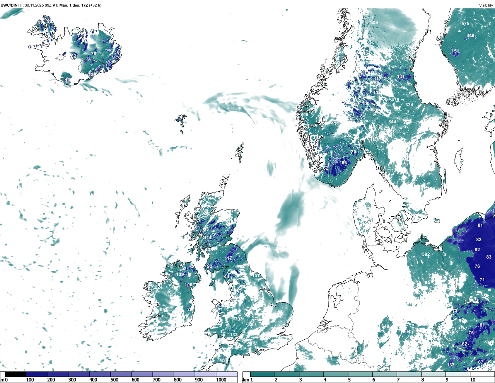Click the "414" value over Norway
This screenshot has height=383, width=495.
pyautogui.click(x=335, y=124)
